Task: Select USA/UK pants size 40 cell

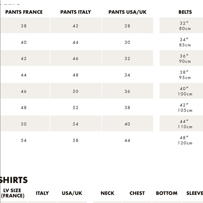Action: pyautogui.click(x=127, y=124)
